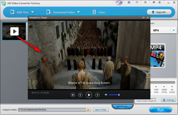
Task: Click the Clear trash can icon
Action: click(x=94, y=12)
